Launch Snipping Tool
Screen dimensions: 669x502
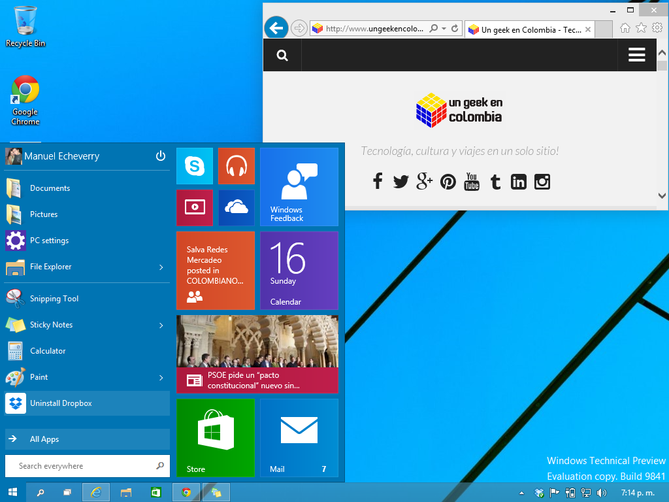(x=87, y=299)
